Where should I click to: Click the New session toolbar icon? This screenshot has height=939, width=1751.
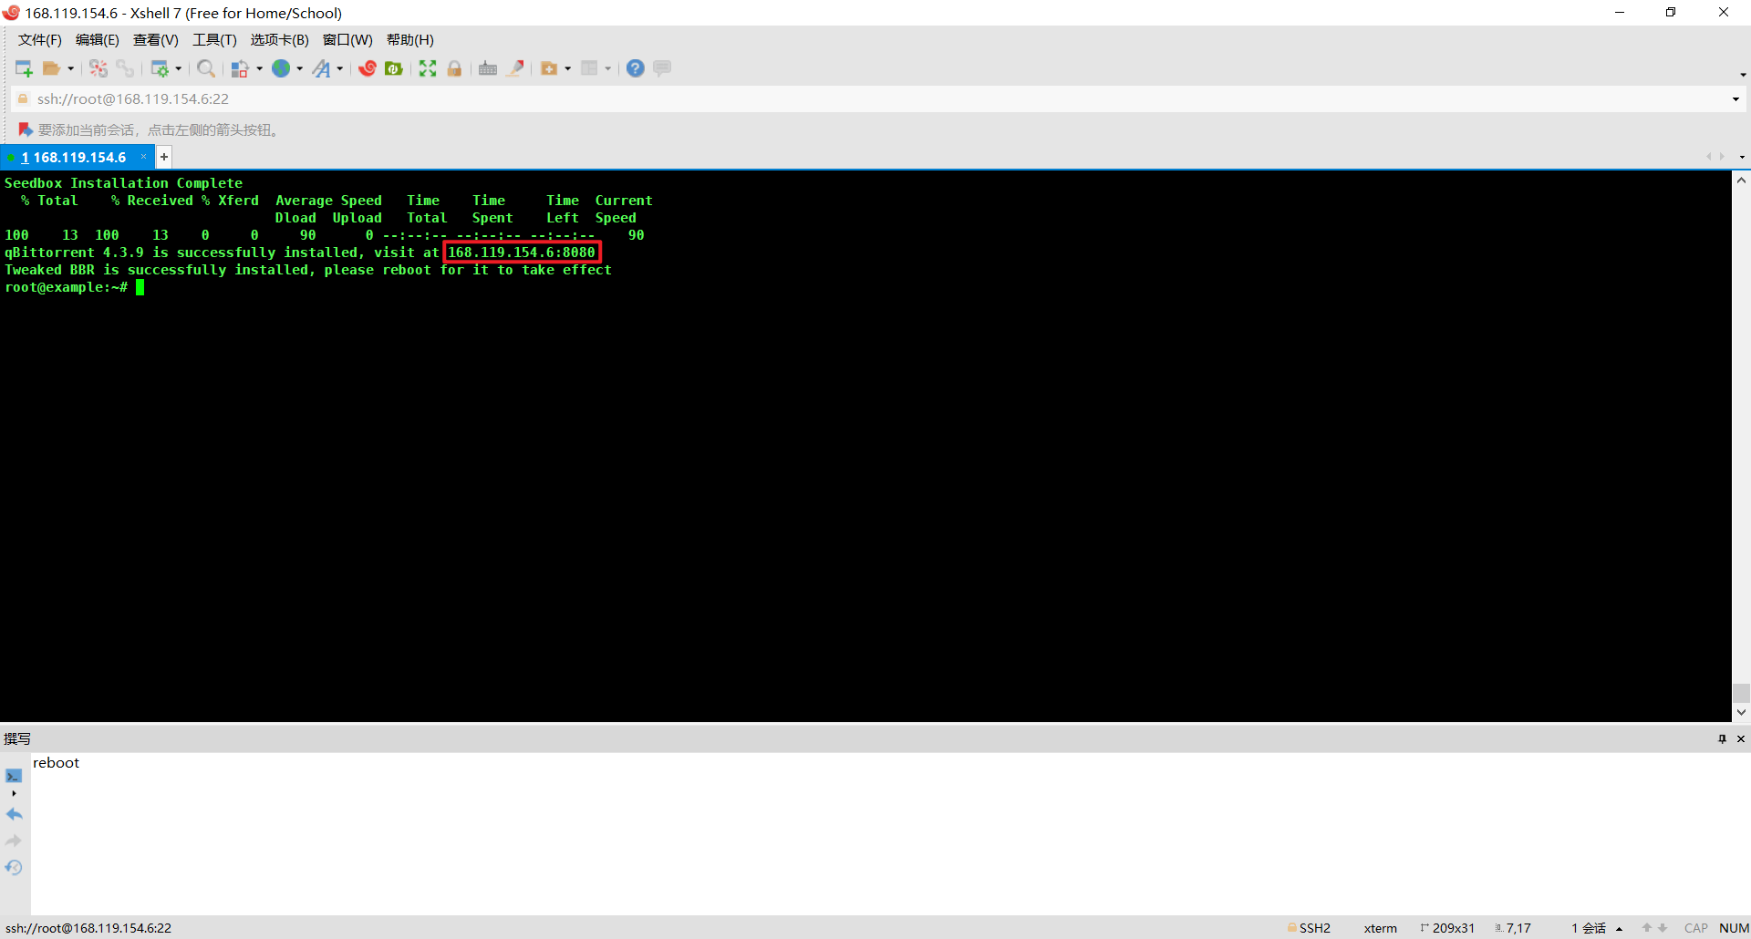[x=24, y=68]
